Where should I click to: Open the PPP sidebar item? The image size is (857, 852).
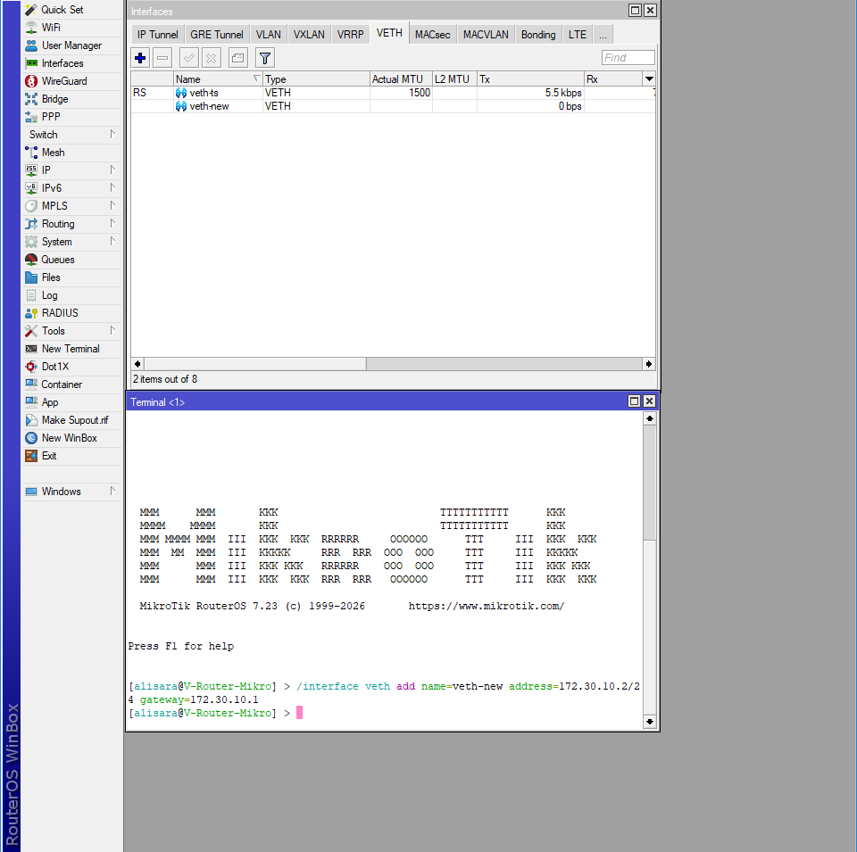pyautogui.click(x=71, y=117)
